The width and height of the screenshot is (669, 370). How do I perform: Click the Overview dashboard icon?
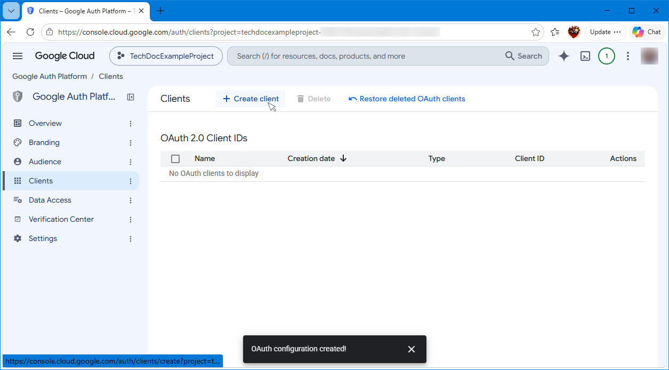click(18, 123)
